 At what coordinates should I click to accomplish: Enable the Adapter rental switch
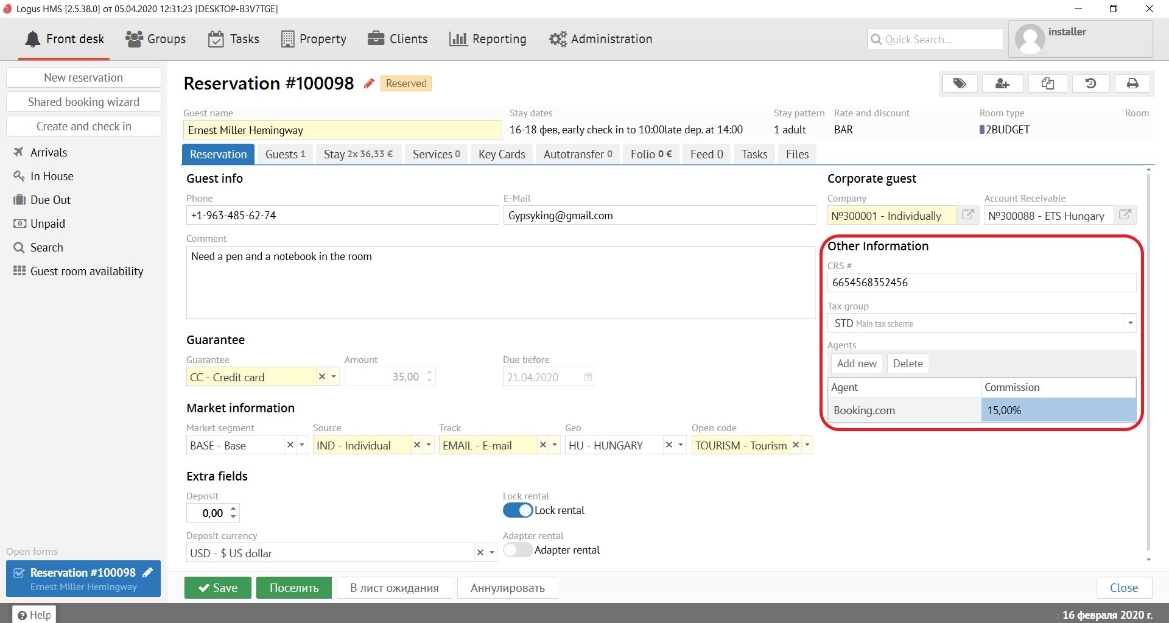tap(518, 550)
